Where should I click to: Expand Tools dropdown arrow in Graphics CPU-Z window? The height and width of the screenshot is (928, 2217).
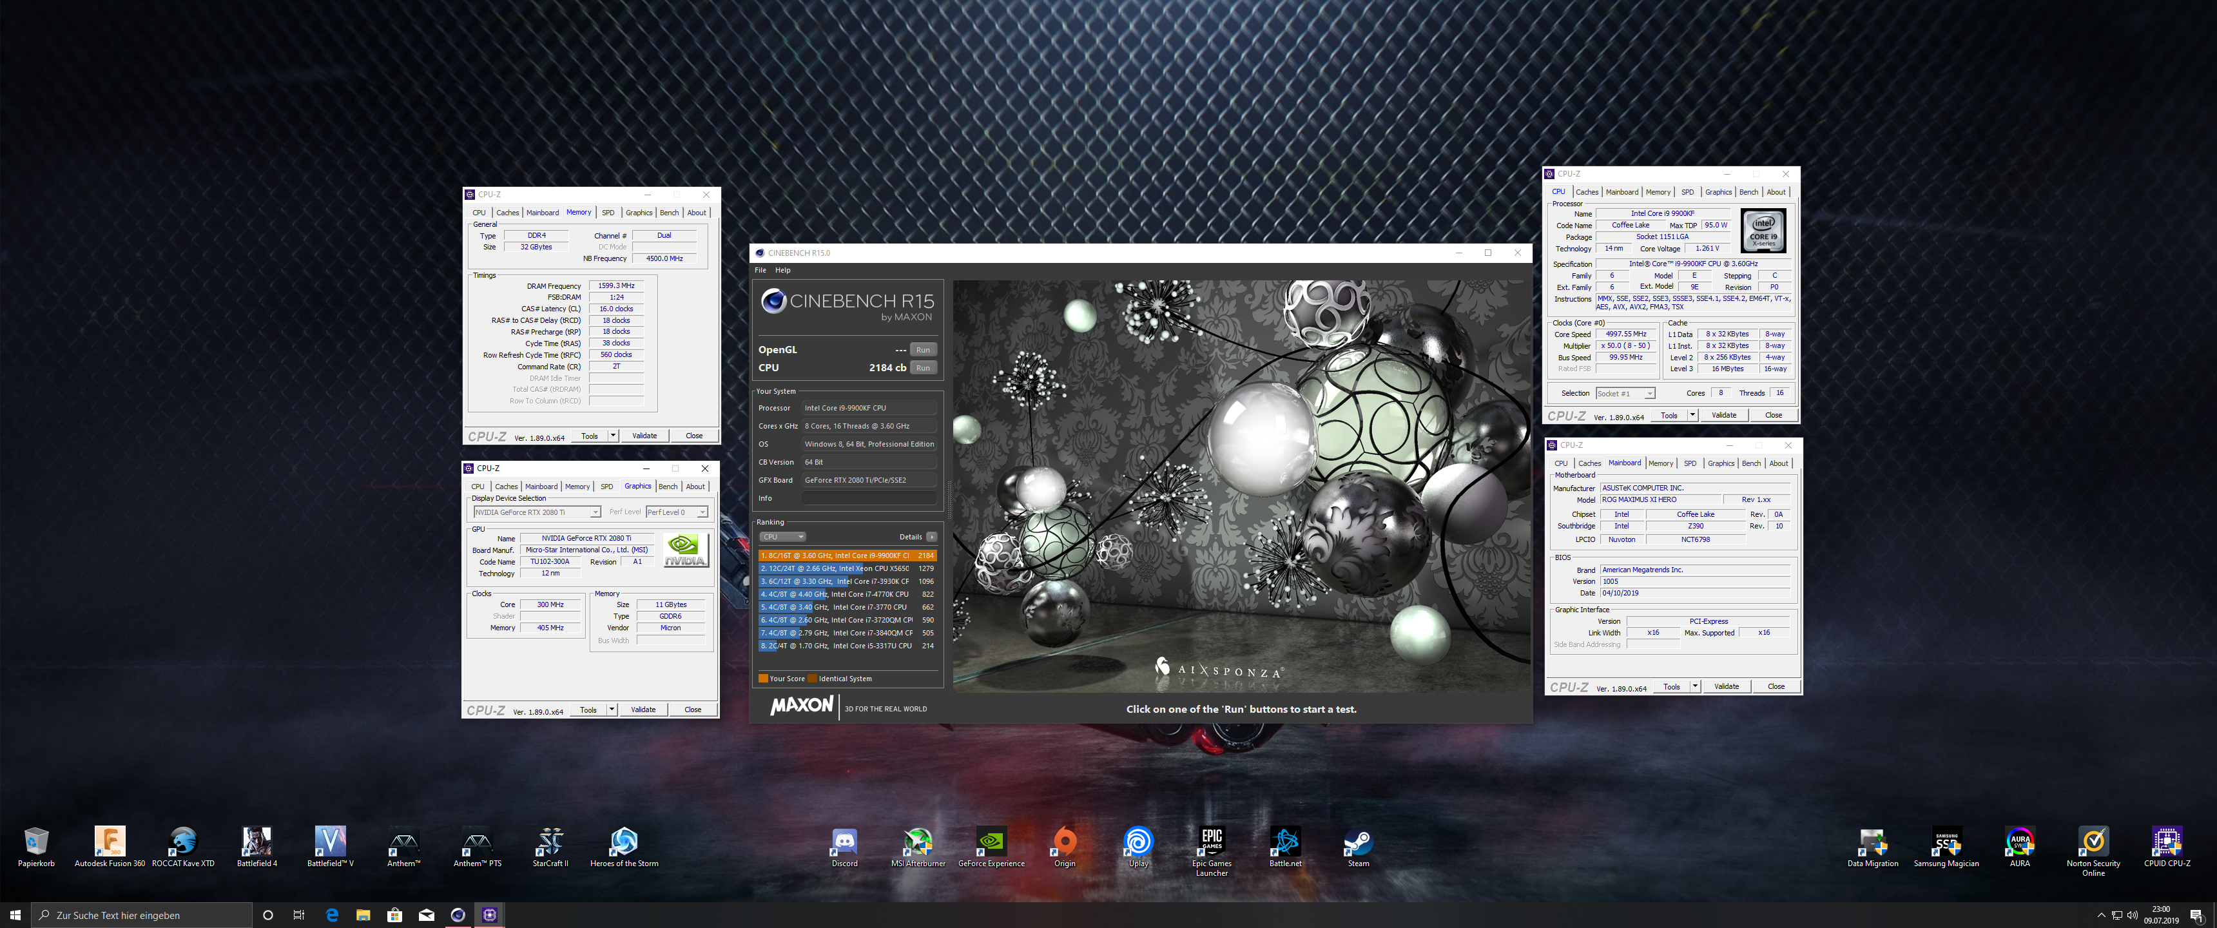tap(611, 710)
